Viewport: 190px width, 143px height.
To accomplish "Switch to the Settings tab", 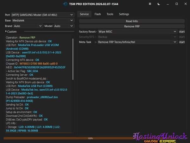I will pyautogui.click(x=124, y=14).
